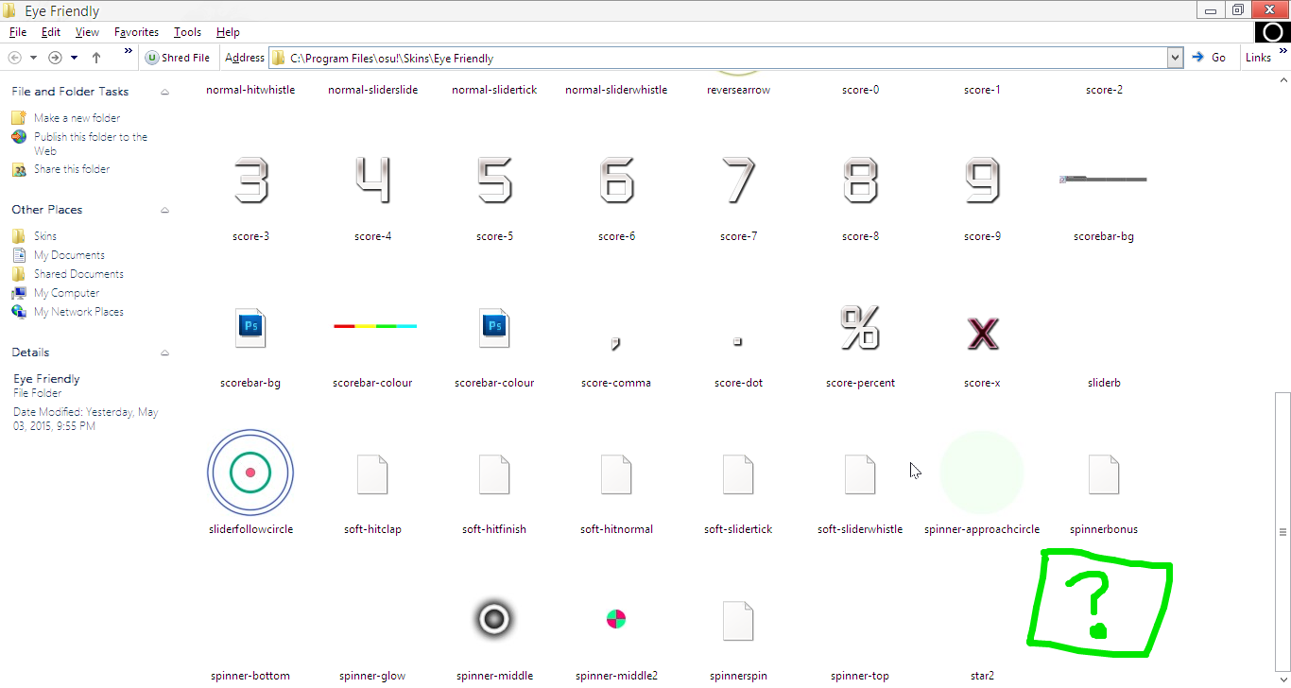This screenshot has width=1291, height=688.
Task: Open the File menu
Action: click(17, 32)
